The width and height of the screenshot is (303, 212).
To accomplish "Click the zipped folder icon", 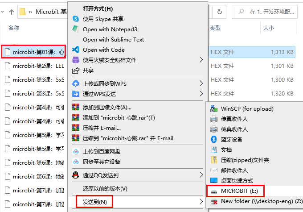I will pos(214,160).
